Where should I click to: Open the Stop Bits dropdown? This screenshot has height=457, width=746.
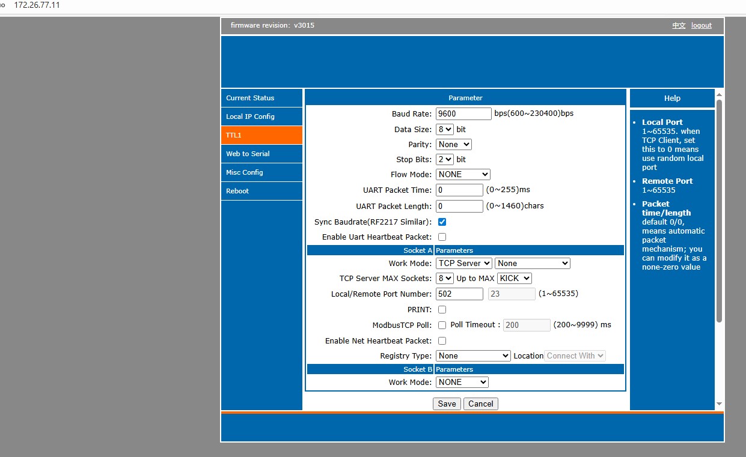pyautogui.click(x=445, y=160)
